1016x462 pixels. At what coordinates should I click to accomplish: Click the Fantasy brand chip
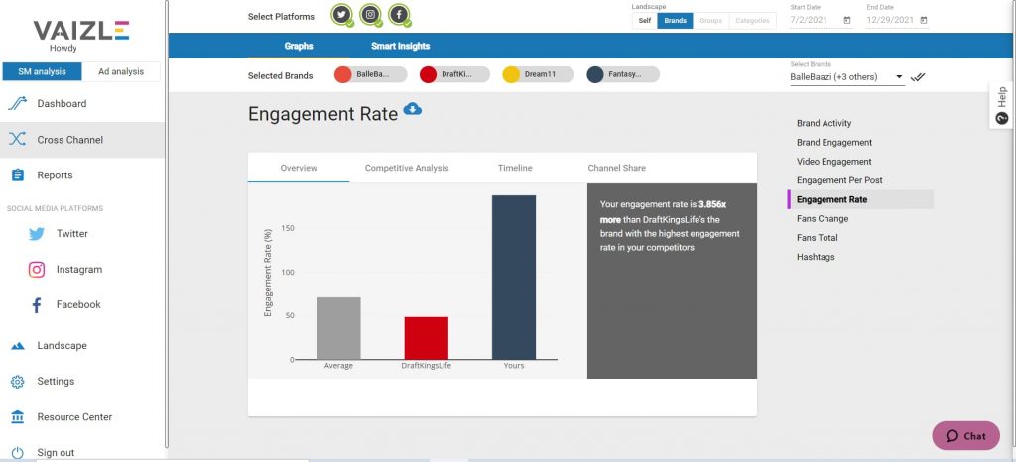tap(623, 74)
